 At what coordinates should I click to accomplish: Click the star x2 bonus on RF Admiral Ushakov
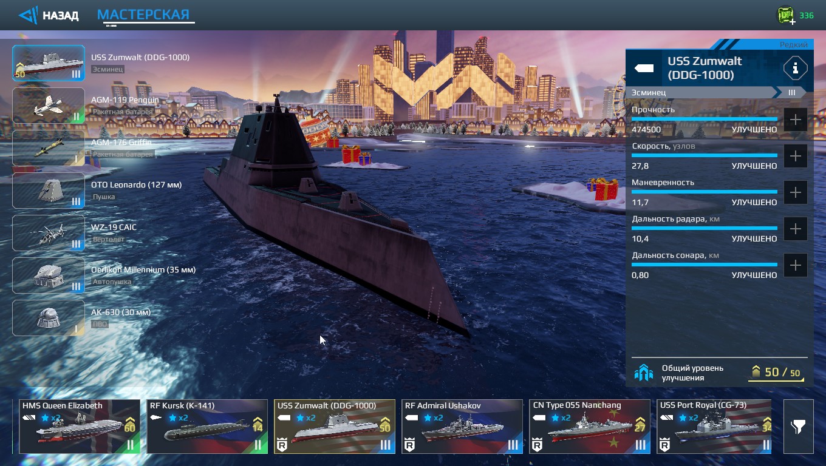(433, 418)
